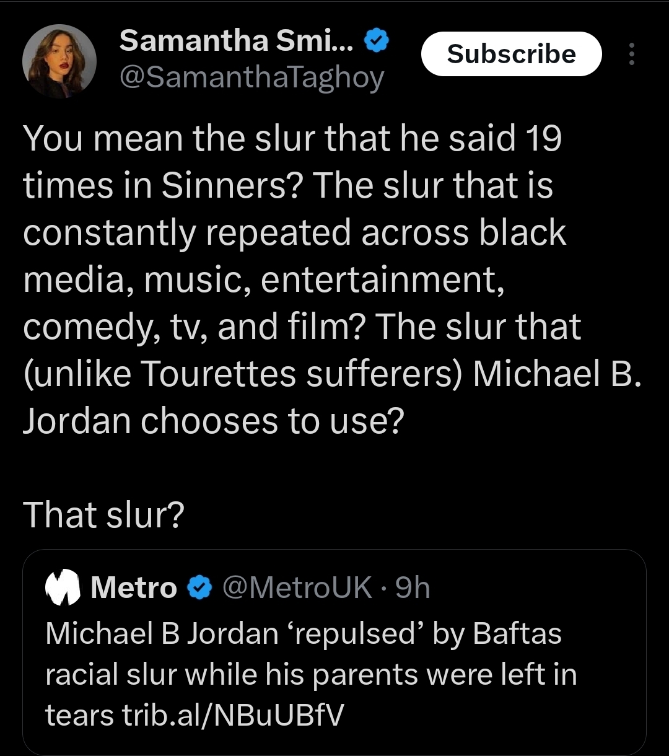
Task: Open Samantha's profile picture
Action: pos(59,61)
